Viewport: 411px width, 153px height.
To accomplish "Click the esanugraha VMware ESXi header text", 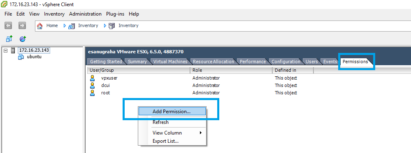I will click(135, 52).
